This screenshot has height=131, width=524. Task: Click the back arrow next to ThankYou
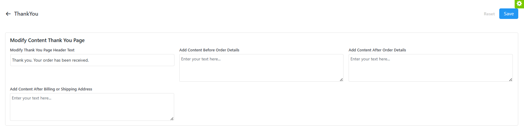click(8, 14)
